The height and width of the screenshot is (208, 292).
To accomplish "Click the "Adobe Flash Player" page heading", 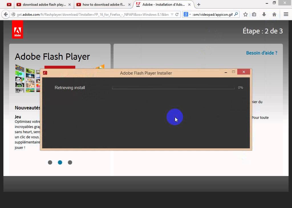I will [52, 57].
